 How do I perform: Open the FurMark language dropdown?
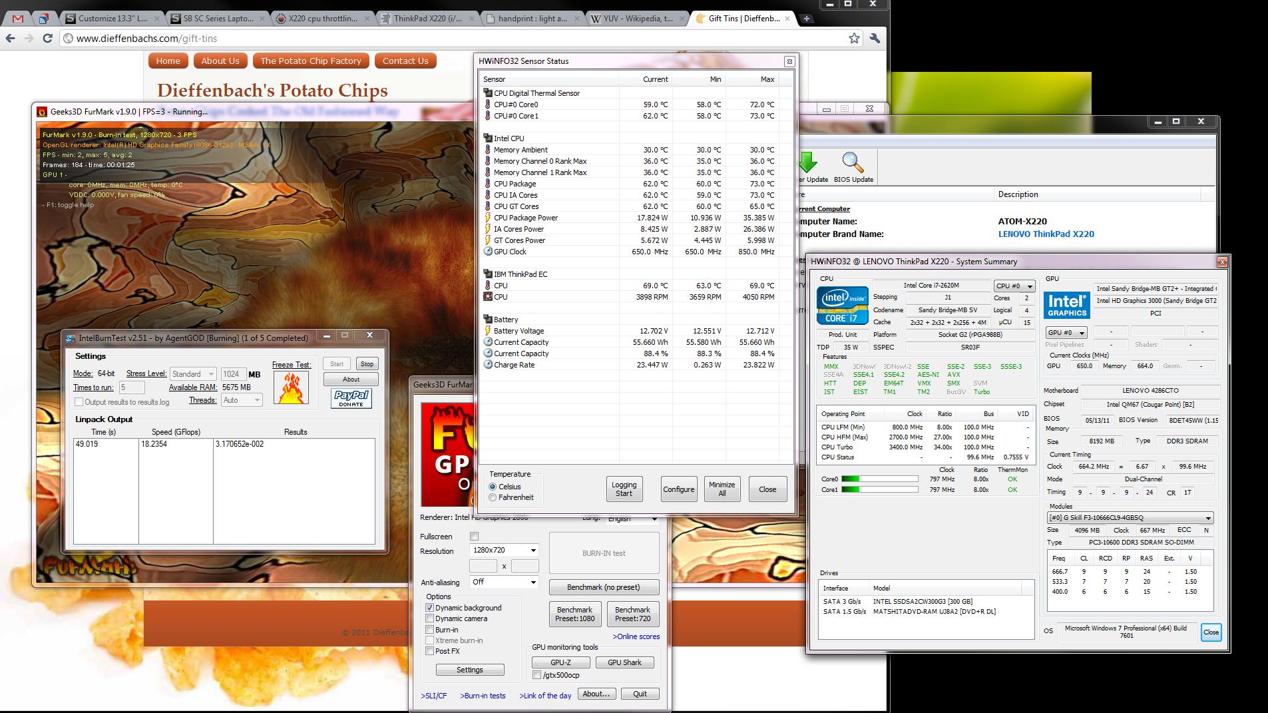632,519
